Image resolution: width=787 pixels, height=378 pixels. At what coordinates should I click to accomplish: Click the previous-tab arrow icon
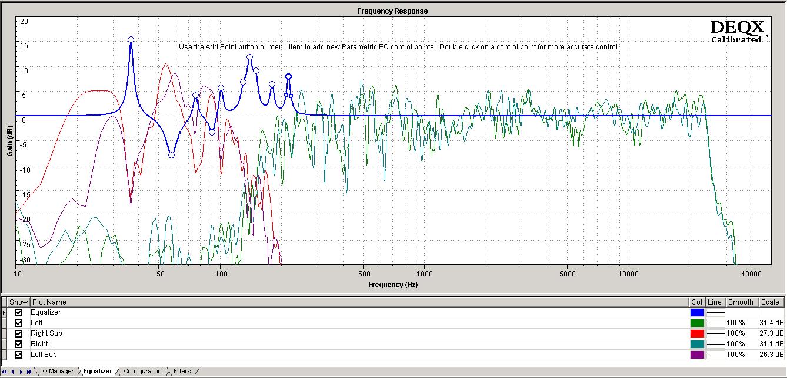(13, 372)
